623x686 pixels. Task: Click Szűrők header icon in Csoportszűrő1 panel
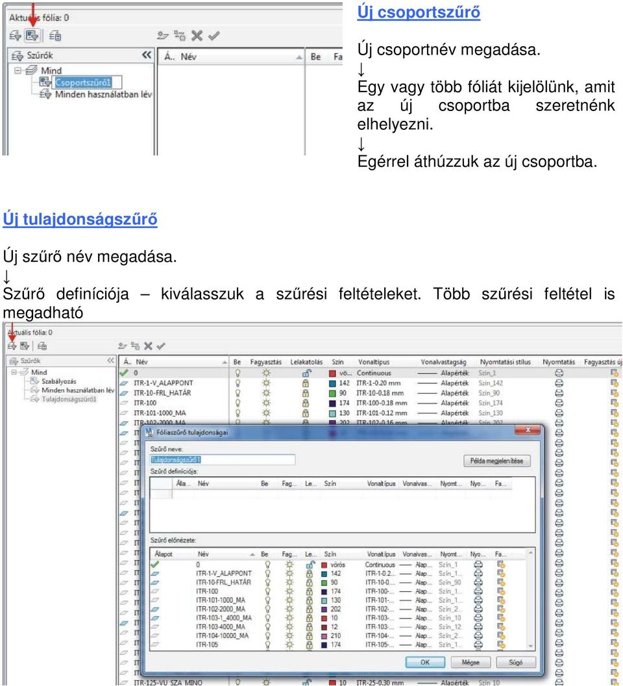[17, 56]
